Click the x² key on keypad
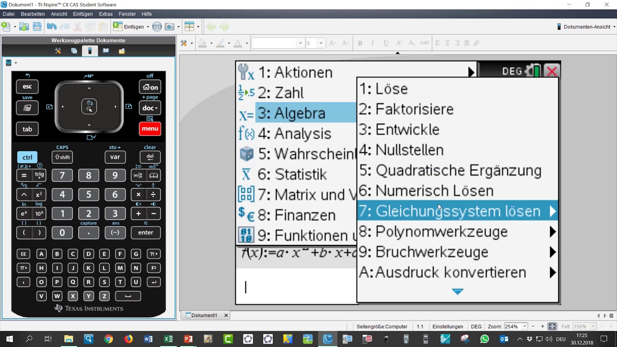Image resolution: width=617 pixels, height=347 pixels. point(39,195)
